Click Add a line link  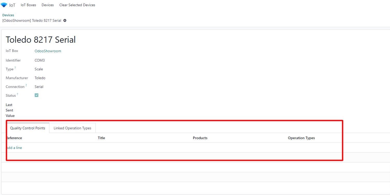(14, 148)
